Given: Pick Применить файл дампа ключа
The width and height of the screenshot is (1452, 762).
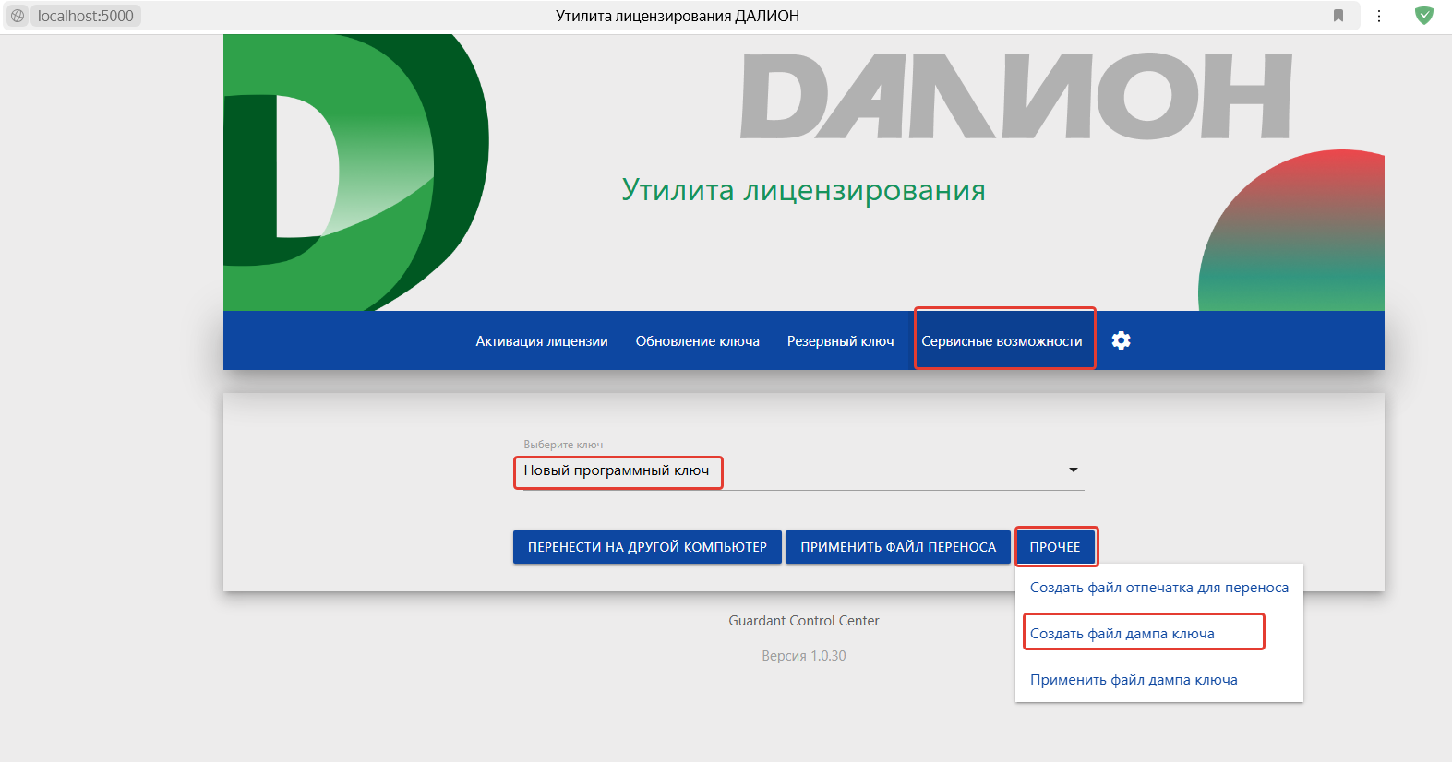Looking at the screenshot, I should (1134, 680).
